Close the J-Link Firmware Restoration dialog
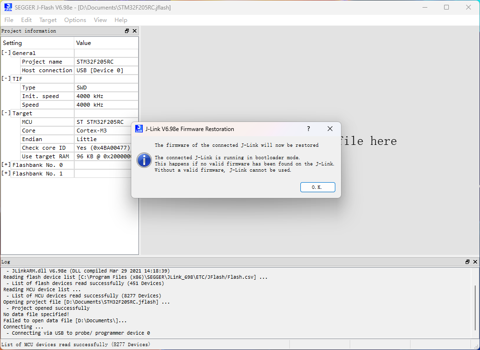The height and width of the screenshot is (350, 480). 330,129
